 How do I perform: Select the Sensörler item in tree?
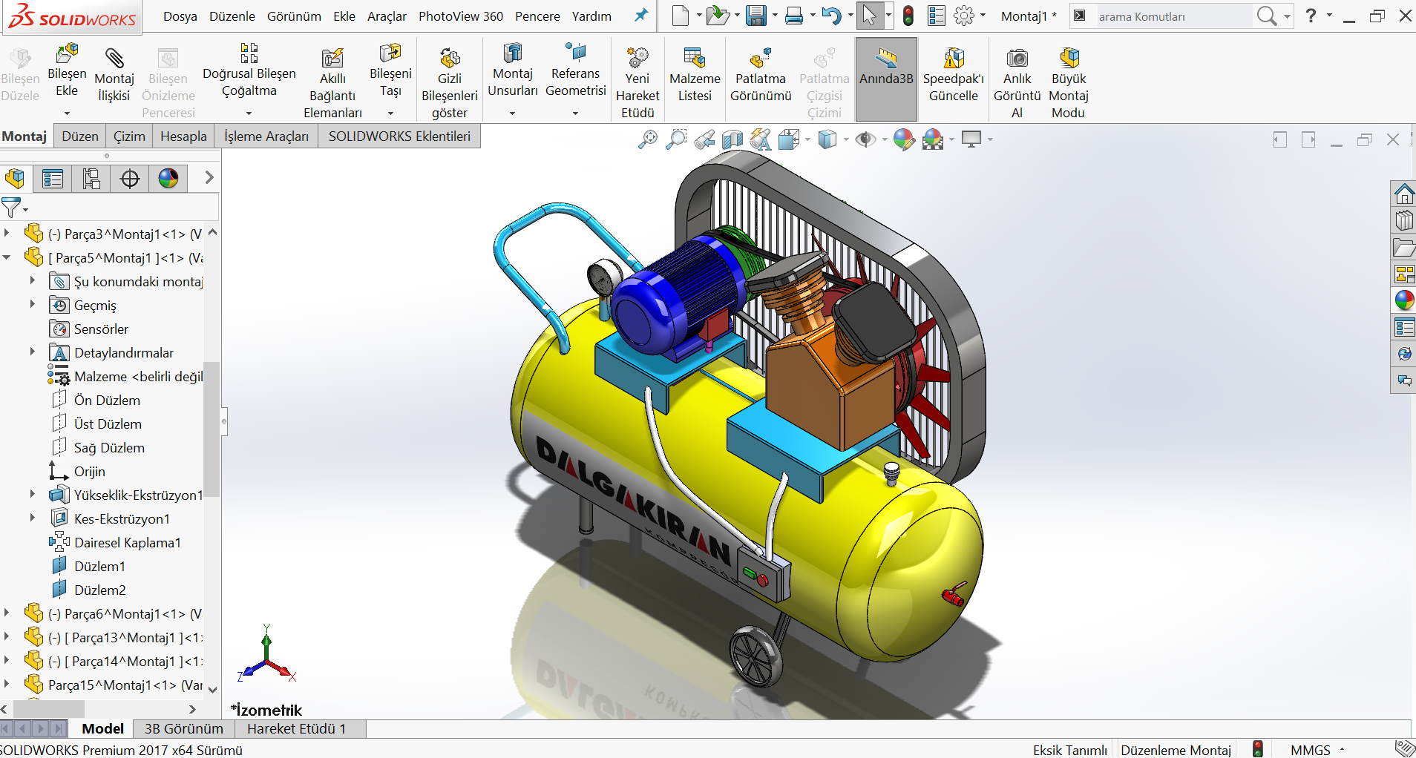[x=101, y=329]
